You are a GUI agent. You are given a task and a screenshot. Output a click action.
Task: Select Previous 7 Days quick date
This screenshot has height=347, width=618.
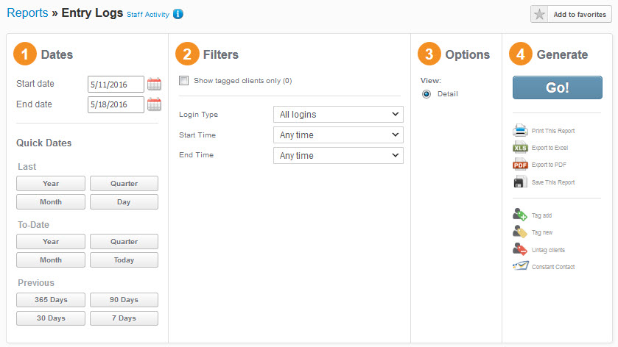124,318
